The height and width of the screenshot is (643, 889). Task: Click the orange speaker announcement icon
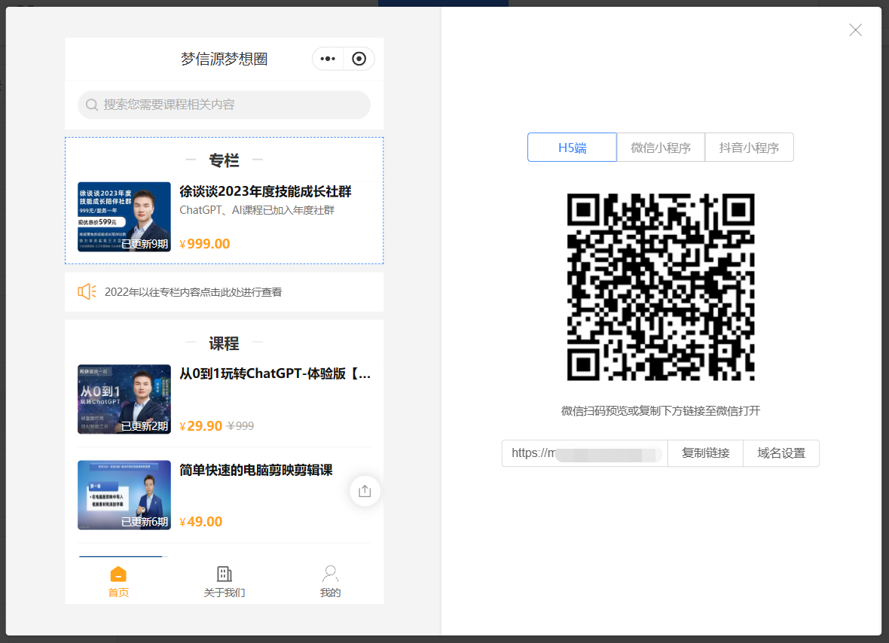pos(87,291)
